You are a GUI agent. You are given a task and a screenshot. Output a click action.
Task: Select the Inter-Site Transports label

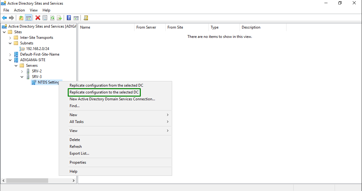(37, 38)
